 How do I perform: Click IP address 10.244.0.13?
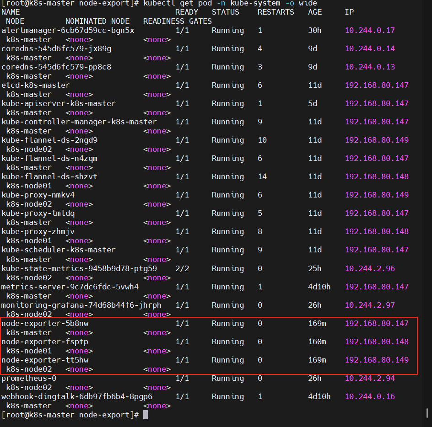[370, 67]
